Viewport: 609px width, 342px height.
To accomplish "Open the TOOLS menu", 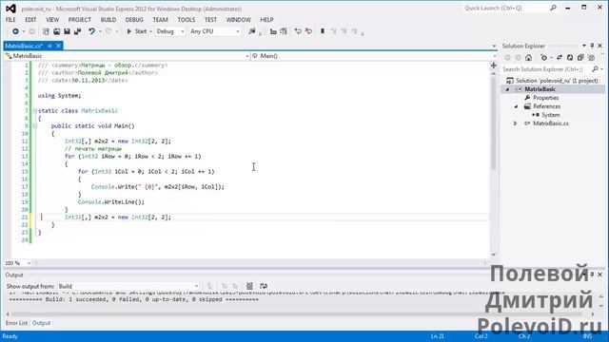I will pos(187,20).
